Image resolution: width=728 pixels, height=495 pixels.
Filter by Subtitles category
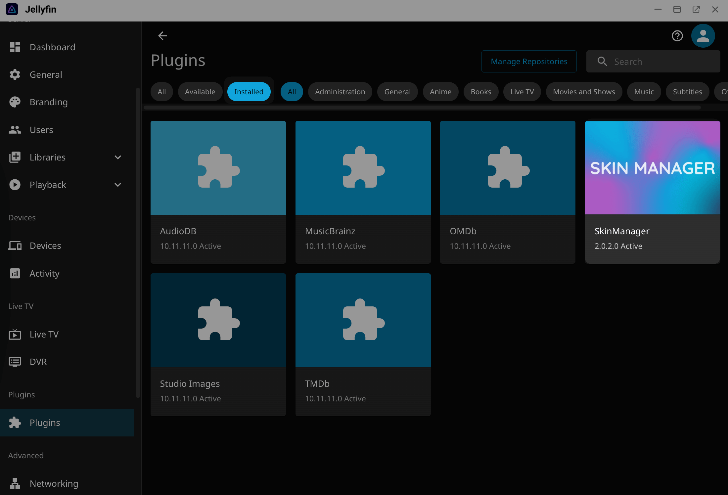(687, 92)
